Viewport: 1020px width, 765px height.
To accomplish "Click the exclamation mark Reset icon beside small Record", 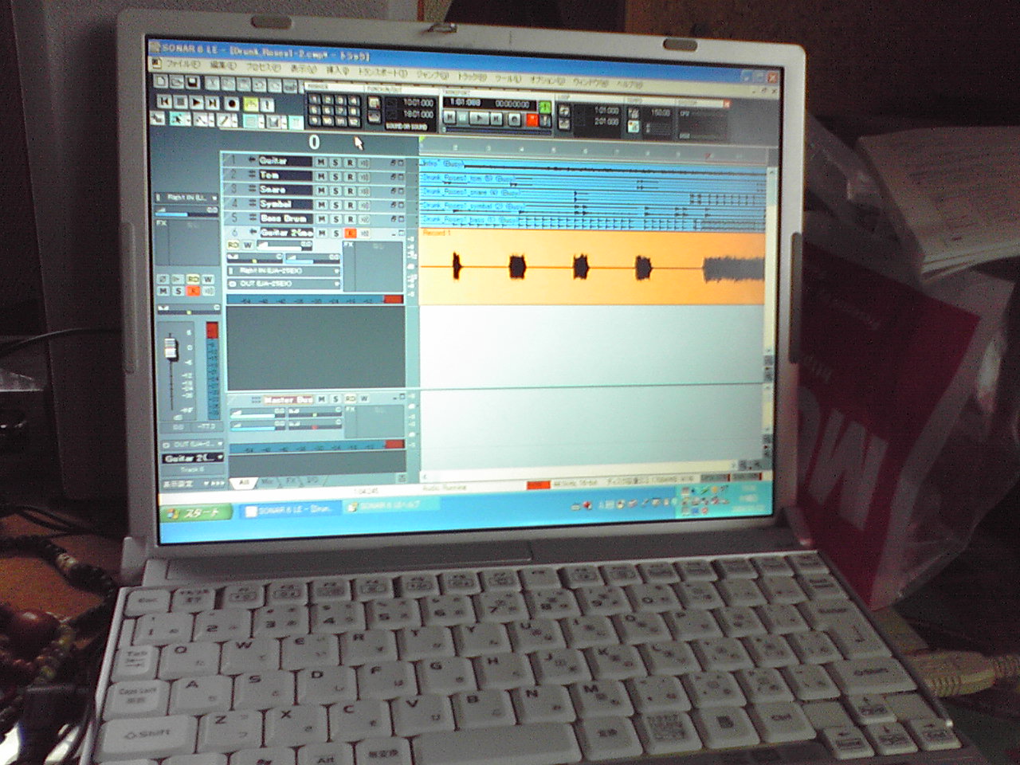I will coord(267,104).
